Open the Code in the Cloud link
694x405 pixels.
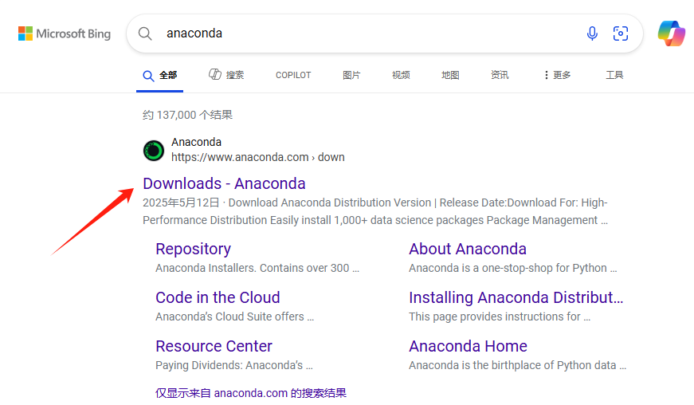click(x=218, y=297)
